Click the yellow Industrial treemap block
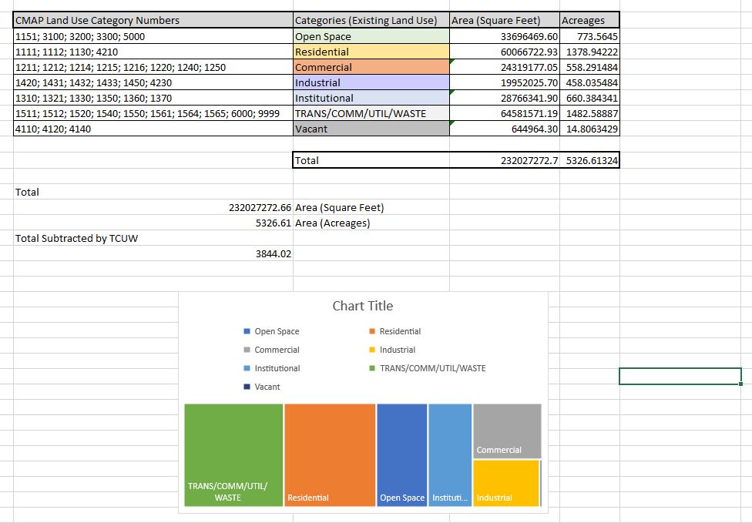Image resolution: width=752 pixels, height=523 pixels. [505, 481]
